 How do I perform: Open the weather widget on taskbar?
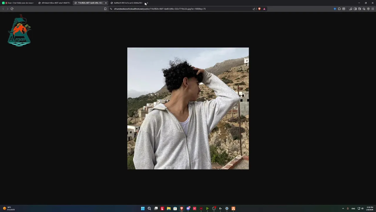tap(9, 208)
